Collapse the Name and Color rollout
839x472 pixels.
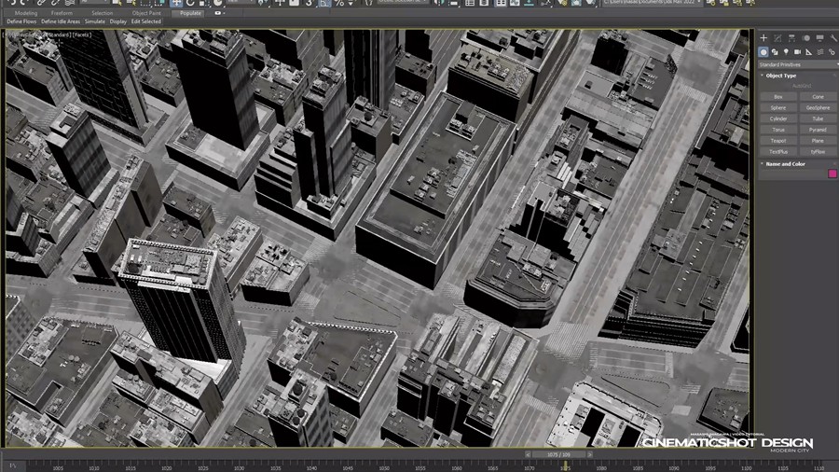coord(785,163)
